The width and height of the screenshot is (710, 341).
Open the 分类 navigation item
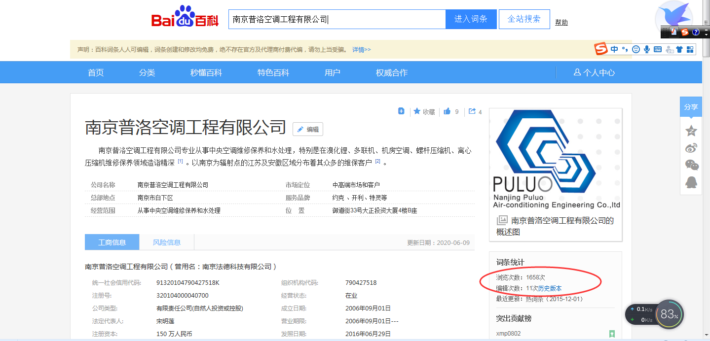[x=147, y=72]
